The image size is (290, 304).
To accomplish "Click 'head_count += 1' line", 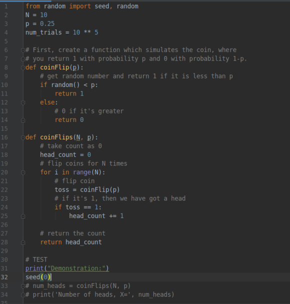I will 96,216.
